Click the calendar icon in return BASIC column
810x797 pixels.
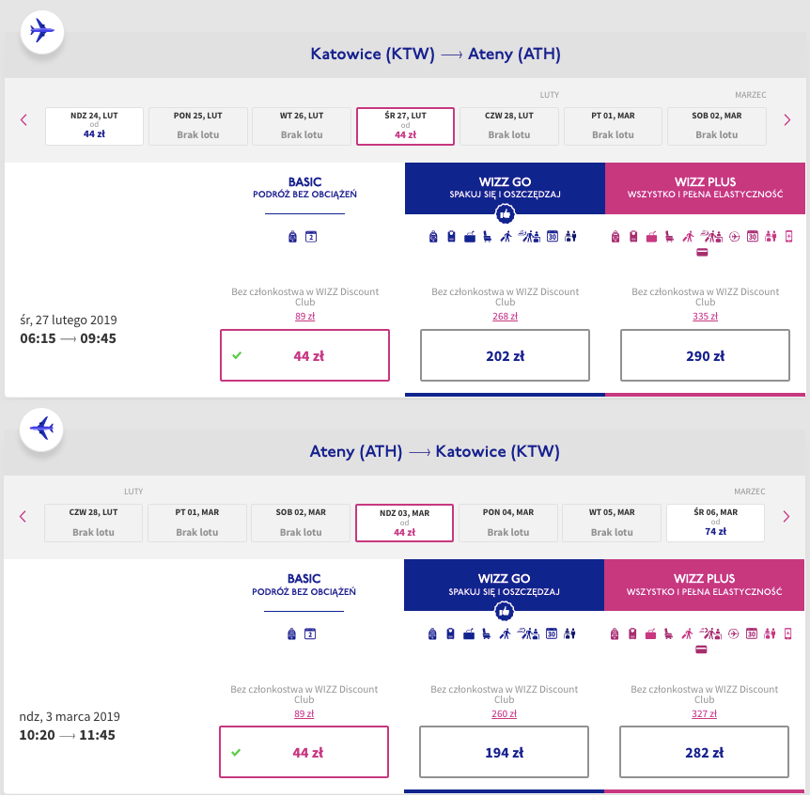[311, 634]
